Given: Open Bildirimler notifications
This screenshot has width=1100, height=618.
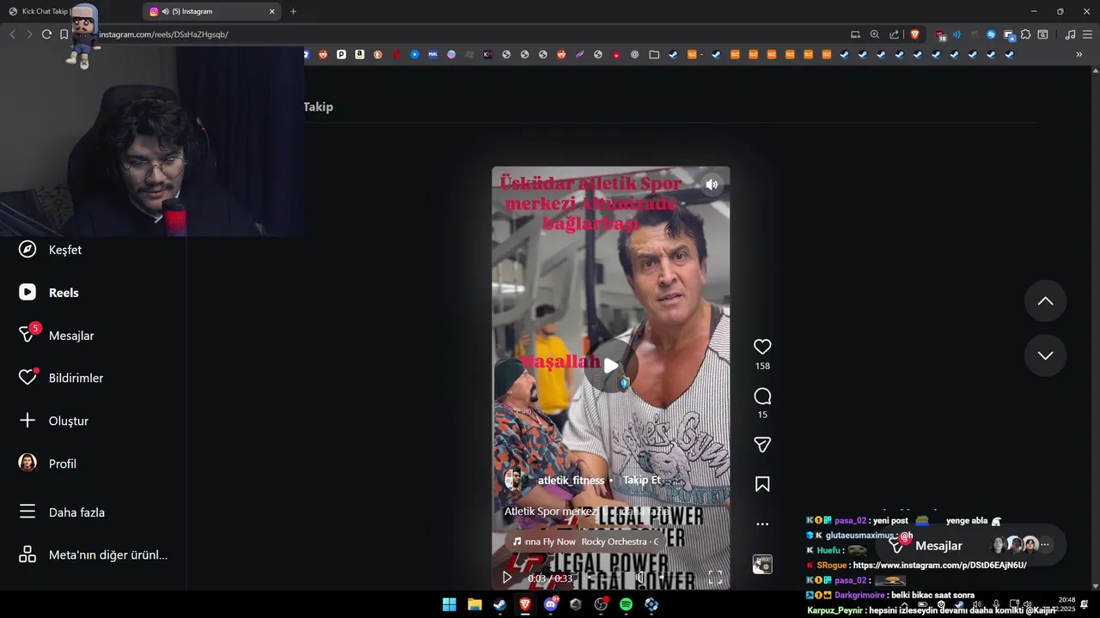Looking at the screenshot, I should [x=60, y=378].
